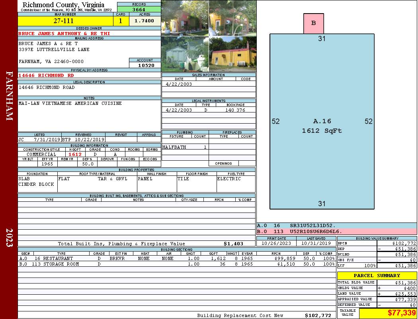Click the pink section B sketch box
Viewport: 418px width, 319px height.
click(313, 23)
